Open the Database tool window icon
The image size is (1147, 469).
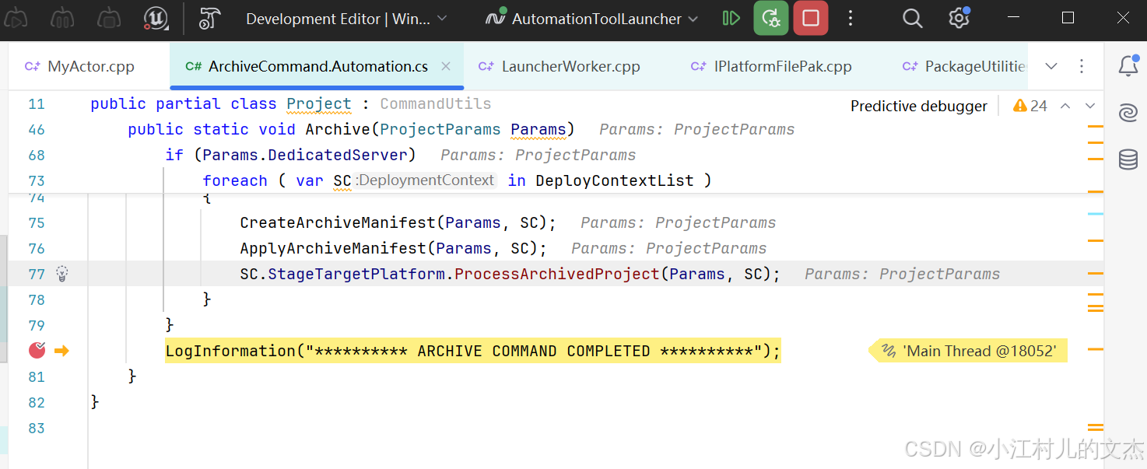(x=1128, y=160)
